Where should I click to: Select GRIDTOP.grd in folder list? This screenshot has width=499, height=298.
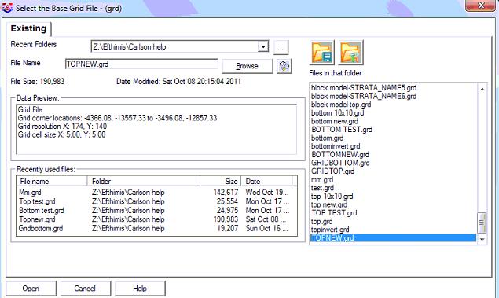tap(333, 171)
